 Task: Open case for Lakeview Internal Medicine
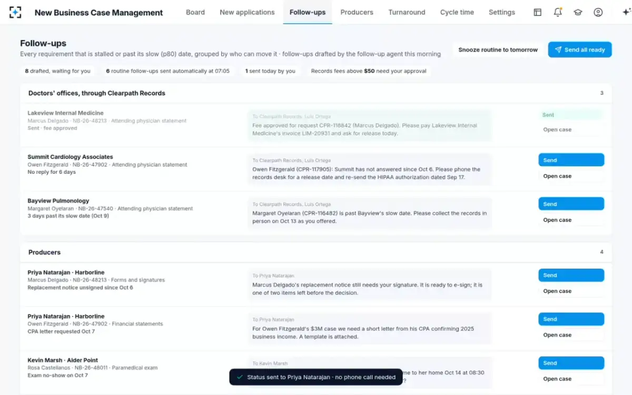[x=571, y=130]
